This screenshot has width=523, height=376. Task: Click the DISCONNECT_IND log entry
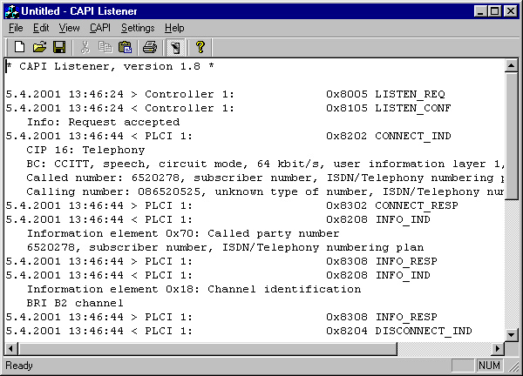(239, 331)
